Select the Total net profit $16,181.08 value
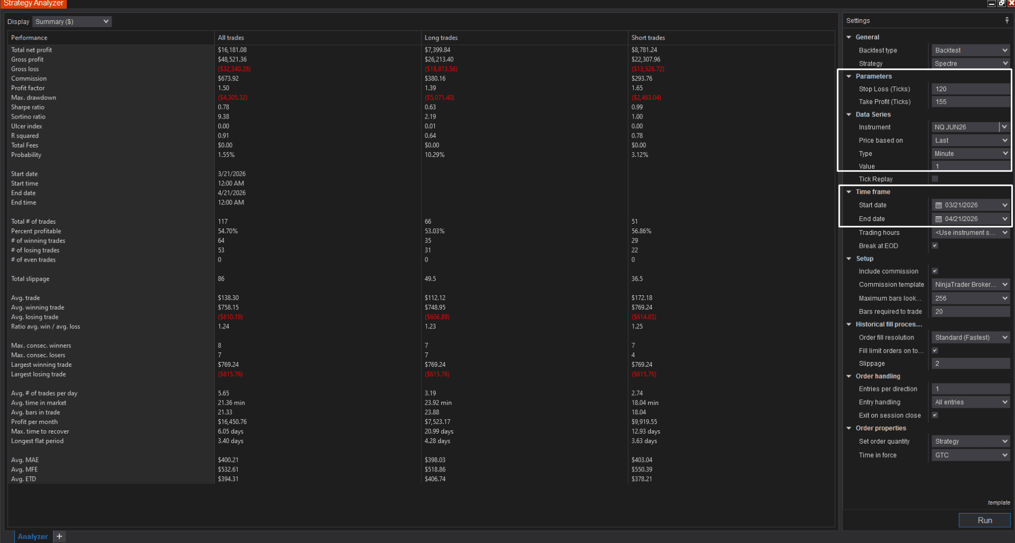The width and height of the screenshot is (1015, 543). pos(232,50)
